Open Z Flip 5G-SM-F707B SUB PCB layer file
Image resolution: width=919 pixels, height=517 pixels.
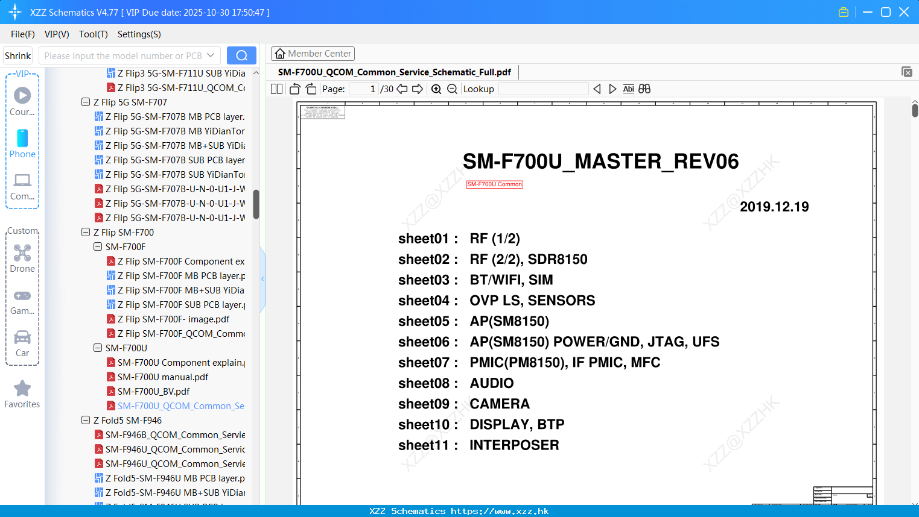(x=170, y=160)
